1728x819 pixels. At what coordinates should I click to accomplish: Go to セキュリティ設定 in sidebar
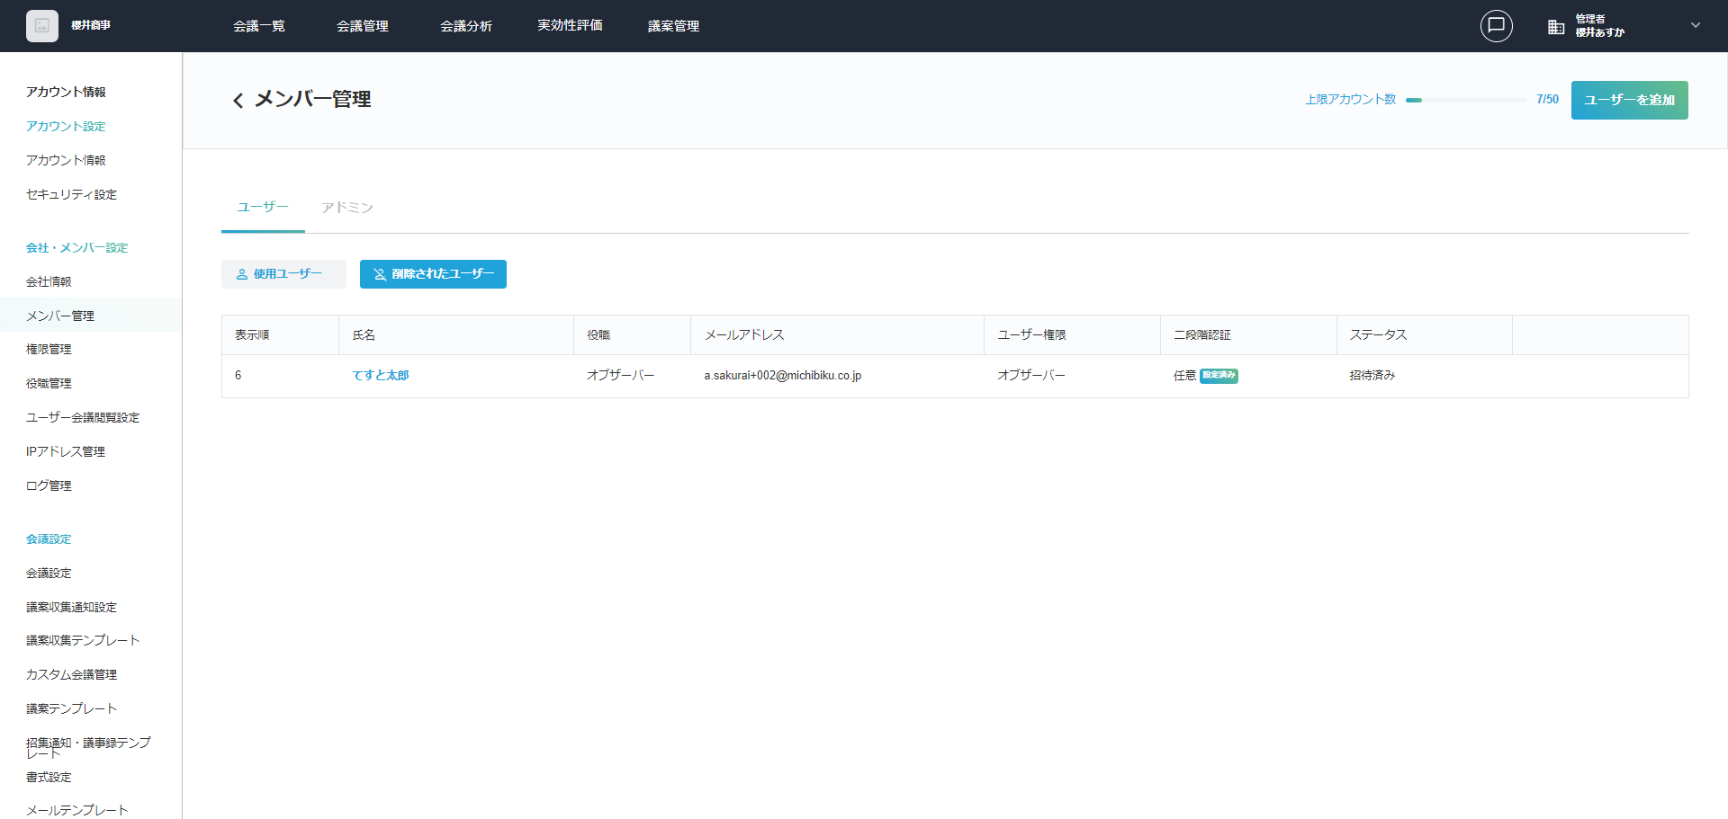(71, 194)
